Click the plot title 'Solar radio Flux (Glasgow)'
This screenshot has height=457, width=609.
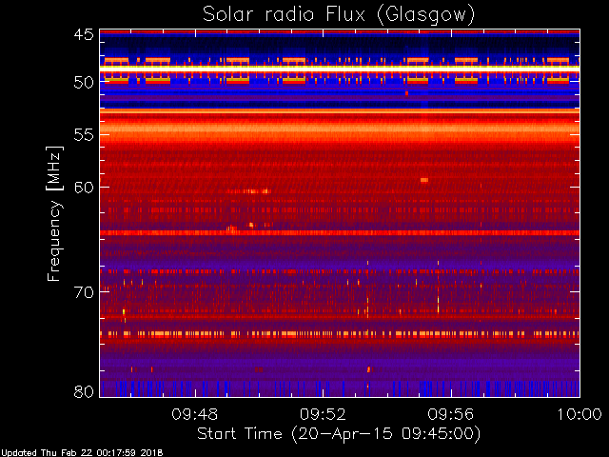point(339,15)
